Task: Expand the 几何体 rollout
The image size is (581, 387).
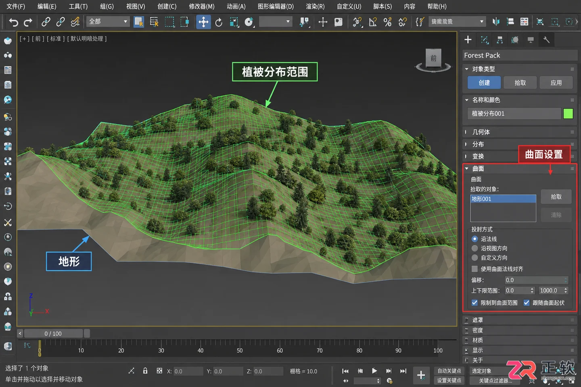Action: (519, 132)
